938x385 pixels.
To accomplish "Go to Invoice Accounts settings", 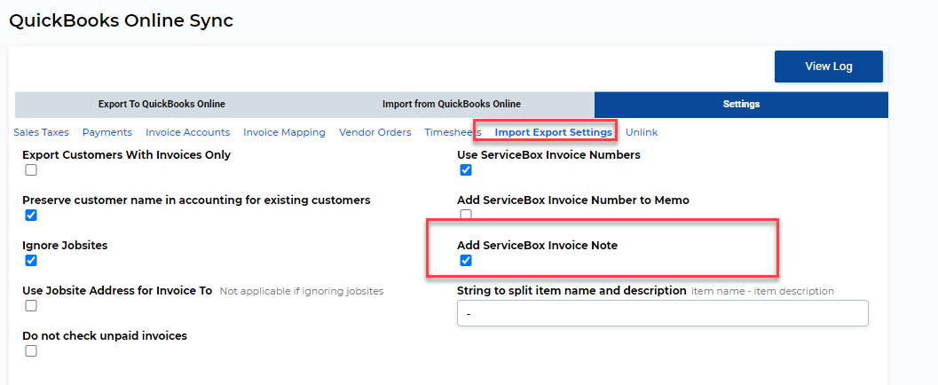I will [188, 133].
